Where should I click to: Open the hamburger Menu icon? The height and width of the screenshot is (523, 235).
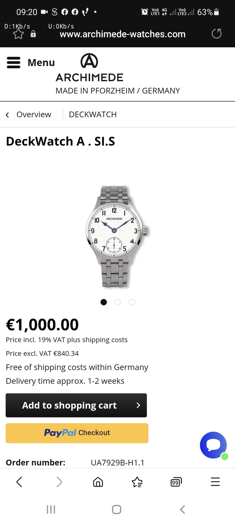(x=13, y=63)
